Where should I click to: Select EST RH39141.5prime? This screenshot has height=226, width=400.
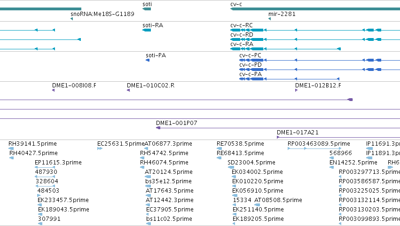pos(32,144)
